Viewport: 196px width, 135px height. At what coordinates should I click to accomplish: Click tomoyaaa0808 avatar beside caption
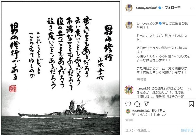coord(129,25)
